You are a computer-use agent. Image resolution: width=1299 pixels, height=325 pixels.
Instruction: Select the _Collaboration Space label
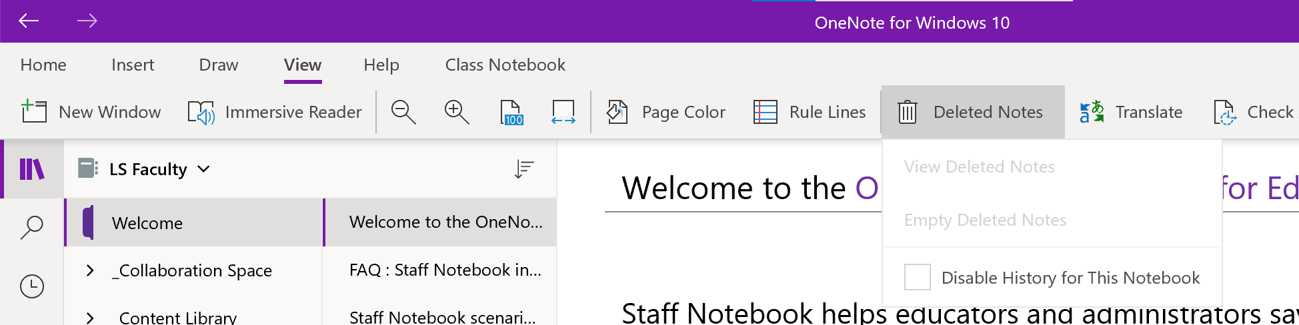[192, 270]
